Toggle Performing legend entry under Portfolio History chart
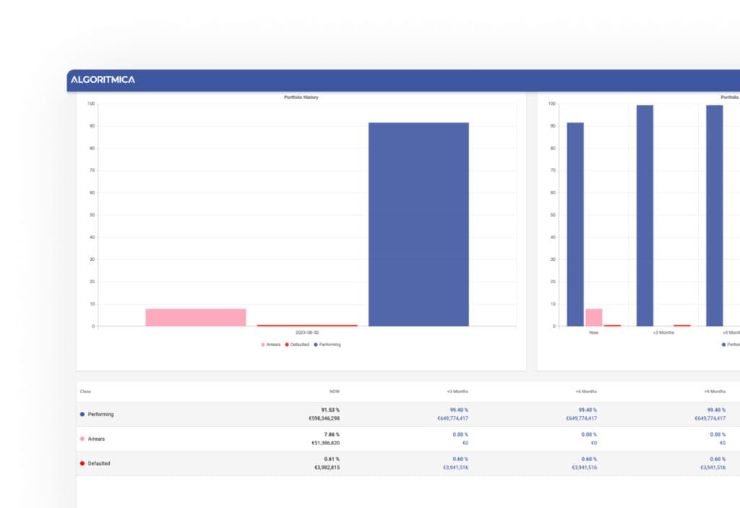 327,345
